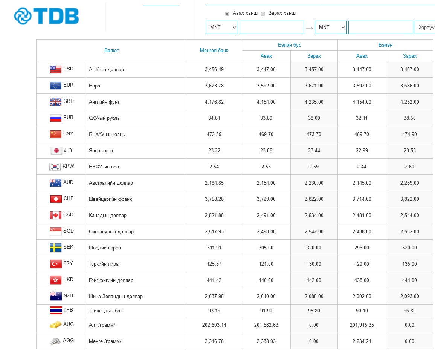Image resolution: width=435 pixels, height=352 pixels.
Task: Click the converted amount input field
Action: (x=381, y=27)
